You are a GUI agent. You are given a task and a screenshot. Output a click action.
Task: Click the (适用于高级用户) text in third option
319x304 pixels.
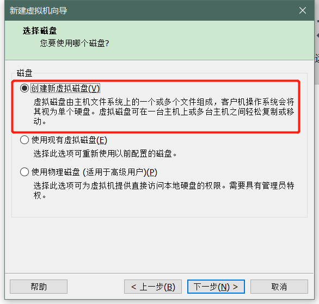pyautogui.click(x=114, y=172)
